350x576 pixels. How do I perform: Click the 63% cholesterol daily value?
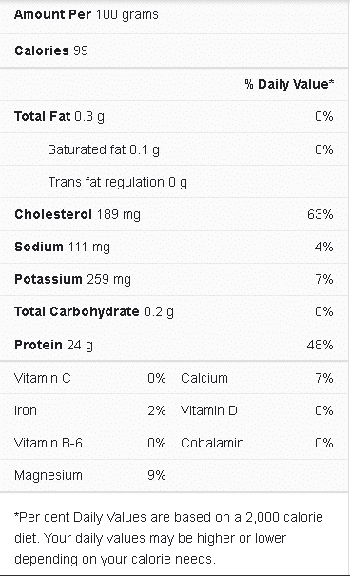(321, 214)
